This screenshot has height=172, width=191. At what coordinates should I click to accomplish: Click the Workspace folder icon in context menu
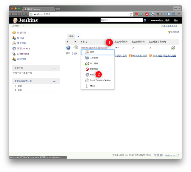pyautogui.click(x=87, y=58)
